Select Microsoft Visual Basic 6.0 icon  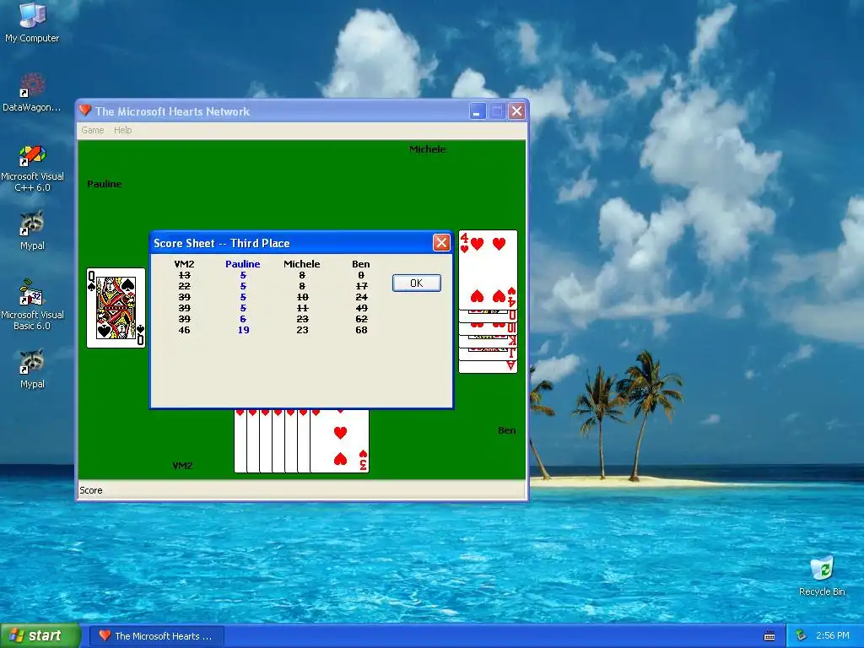(x=32, y=305)
